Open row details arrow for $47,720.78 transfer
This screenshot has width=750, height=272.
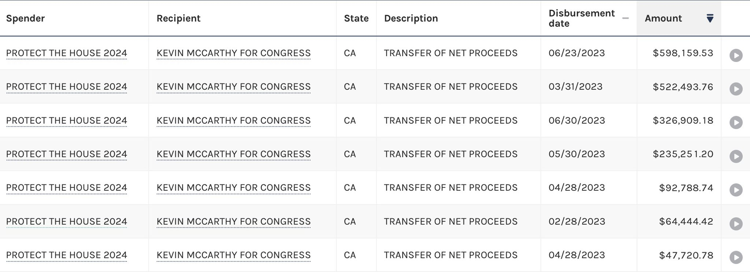pyautogui.click(x=736, y=257)
